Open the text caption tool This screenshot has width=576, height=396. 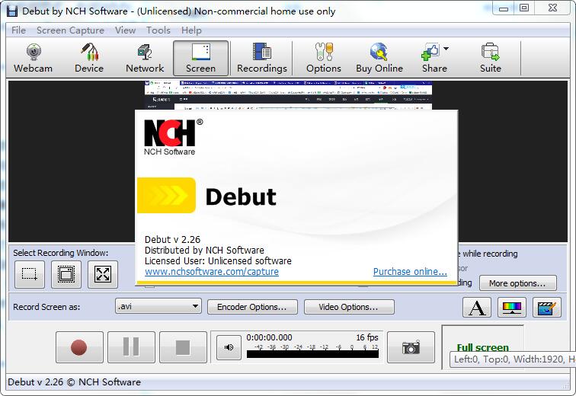477,308
